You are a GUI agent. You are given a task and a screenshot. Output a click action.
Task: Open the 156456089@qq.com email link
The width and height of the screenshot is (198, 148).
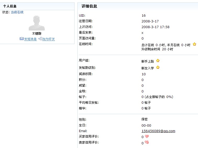click(x=158, y=131)
